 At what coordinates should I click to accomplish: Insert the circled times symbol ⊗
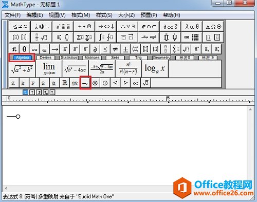click(x=95, y=83)
